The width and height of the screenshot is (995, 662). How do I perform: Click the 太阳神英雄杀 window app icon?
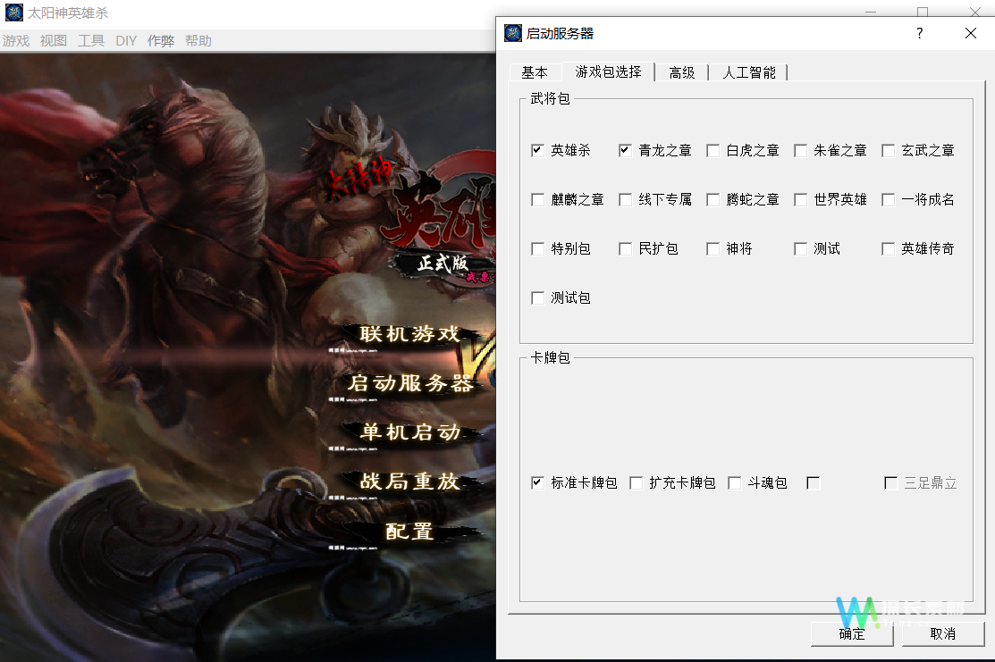pyautogui.click(x=14, y=13)
